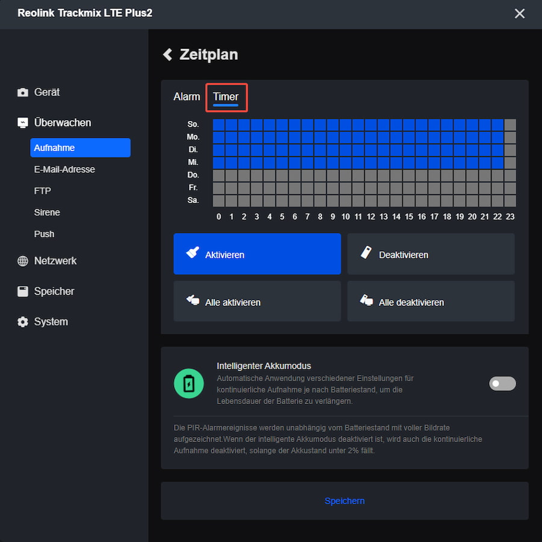Image resolution: width=542 pixels, height=542 pixels.
Task: Click the Mi. row label
Action: [x=193, y=162]
